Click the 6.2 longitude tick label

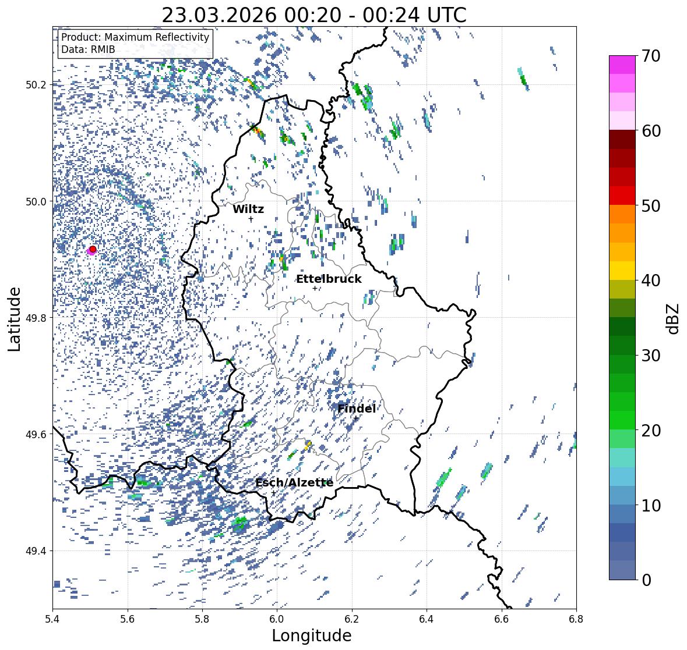click(x=352, y=619)
